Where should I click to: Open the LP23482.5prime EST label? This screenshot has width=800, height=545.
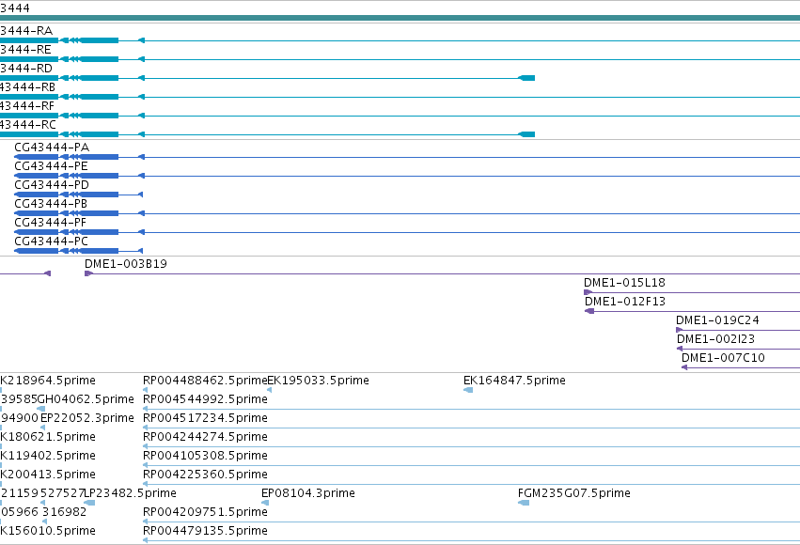(x=131, y=494)
